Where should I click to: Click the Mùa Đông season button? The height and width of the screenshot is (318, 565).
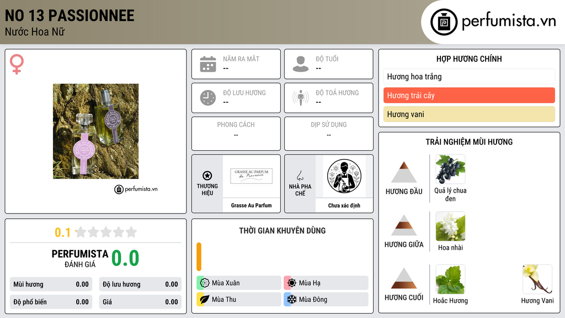[326, 299]
